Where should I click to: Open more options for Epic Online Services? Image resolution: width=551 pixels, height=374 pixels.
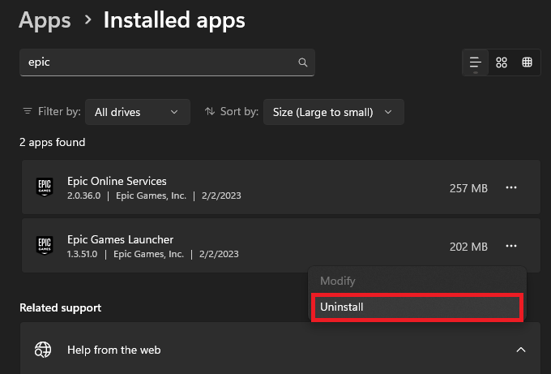tap(511, 187)
